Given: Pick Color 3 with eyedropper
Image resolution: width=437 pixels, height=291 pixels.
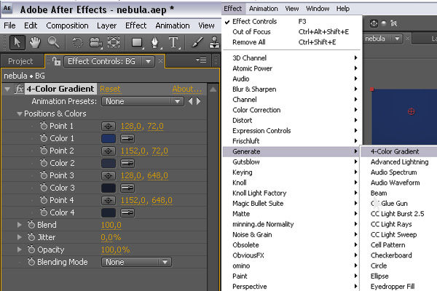Looking at the screenshot, I should pyautogui.click(x=127, y=188).
